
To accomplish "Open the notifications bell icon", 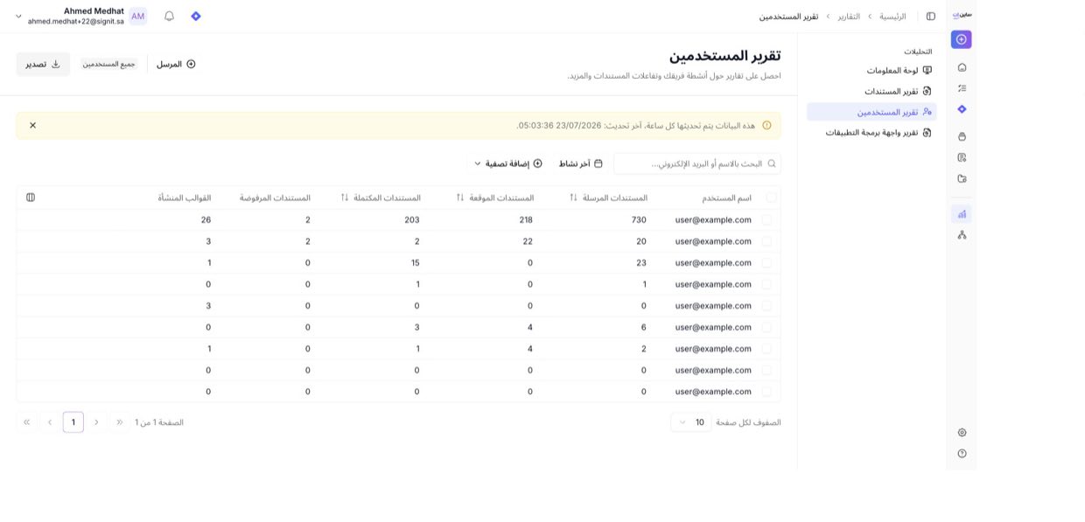I will click(169, 17).
